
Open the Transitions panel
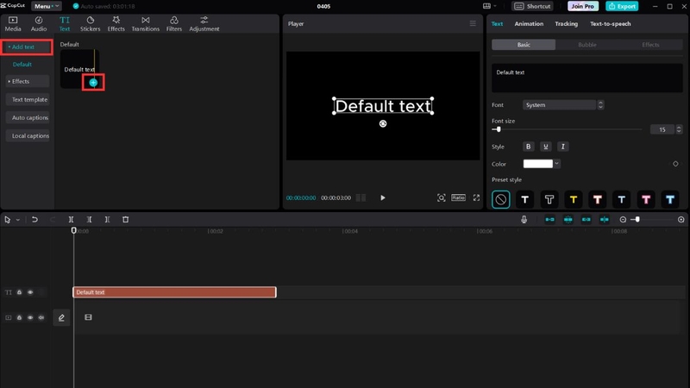point(145,24)
